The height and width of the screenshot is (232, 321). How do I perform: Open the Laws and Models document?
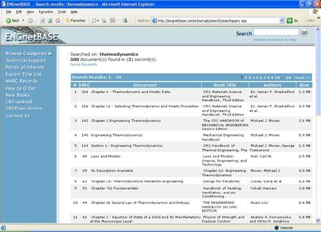tap(106, 156)
